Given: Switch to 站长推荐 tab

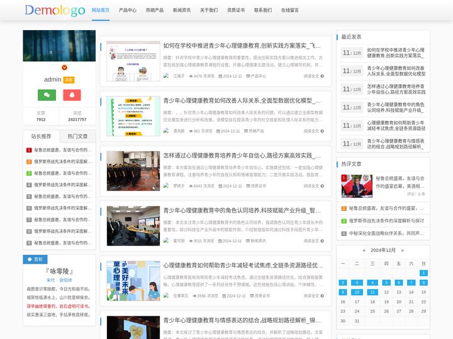Looking at the screenshot, I should pos(41,136).
